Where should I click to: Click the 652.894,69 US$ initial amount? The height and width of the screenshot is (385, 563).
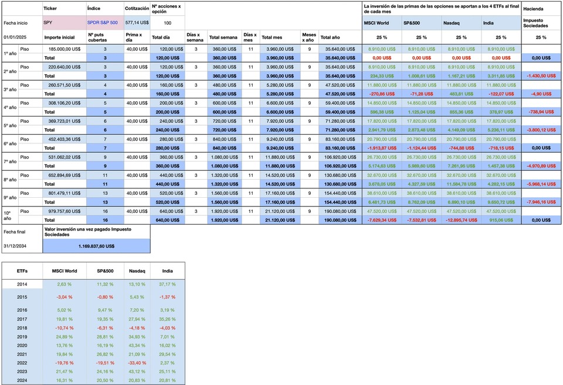click(x=65, y=175)
